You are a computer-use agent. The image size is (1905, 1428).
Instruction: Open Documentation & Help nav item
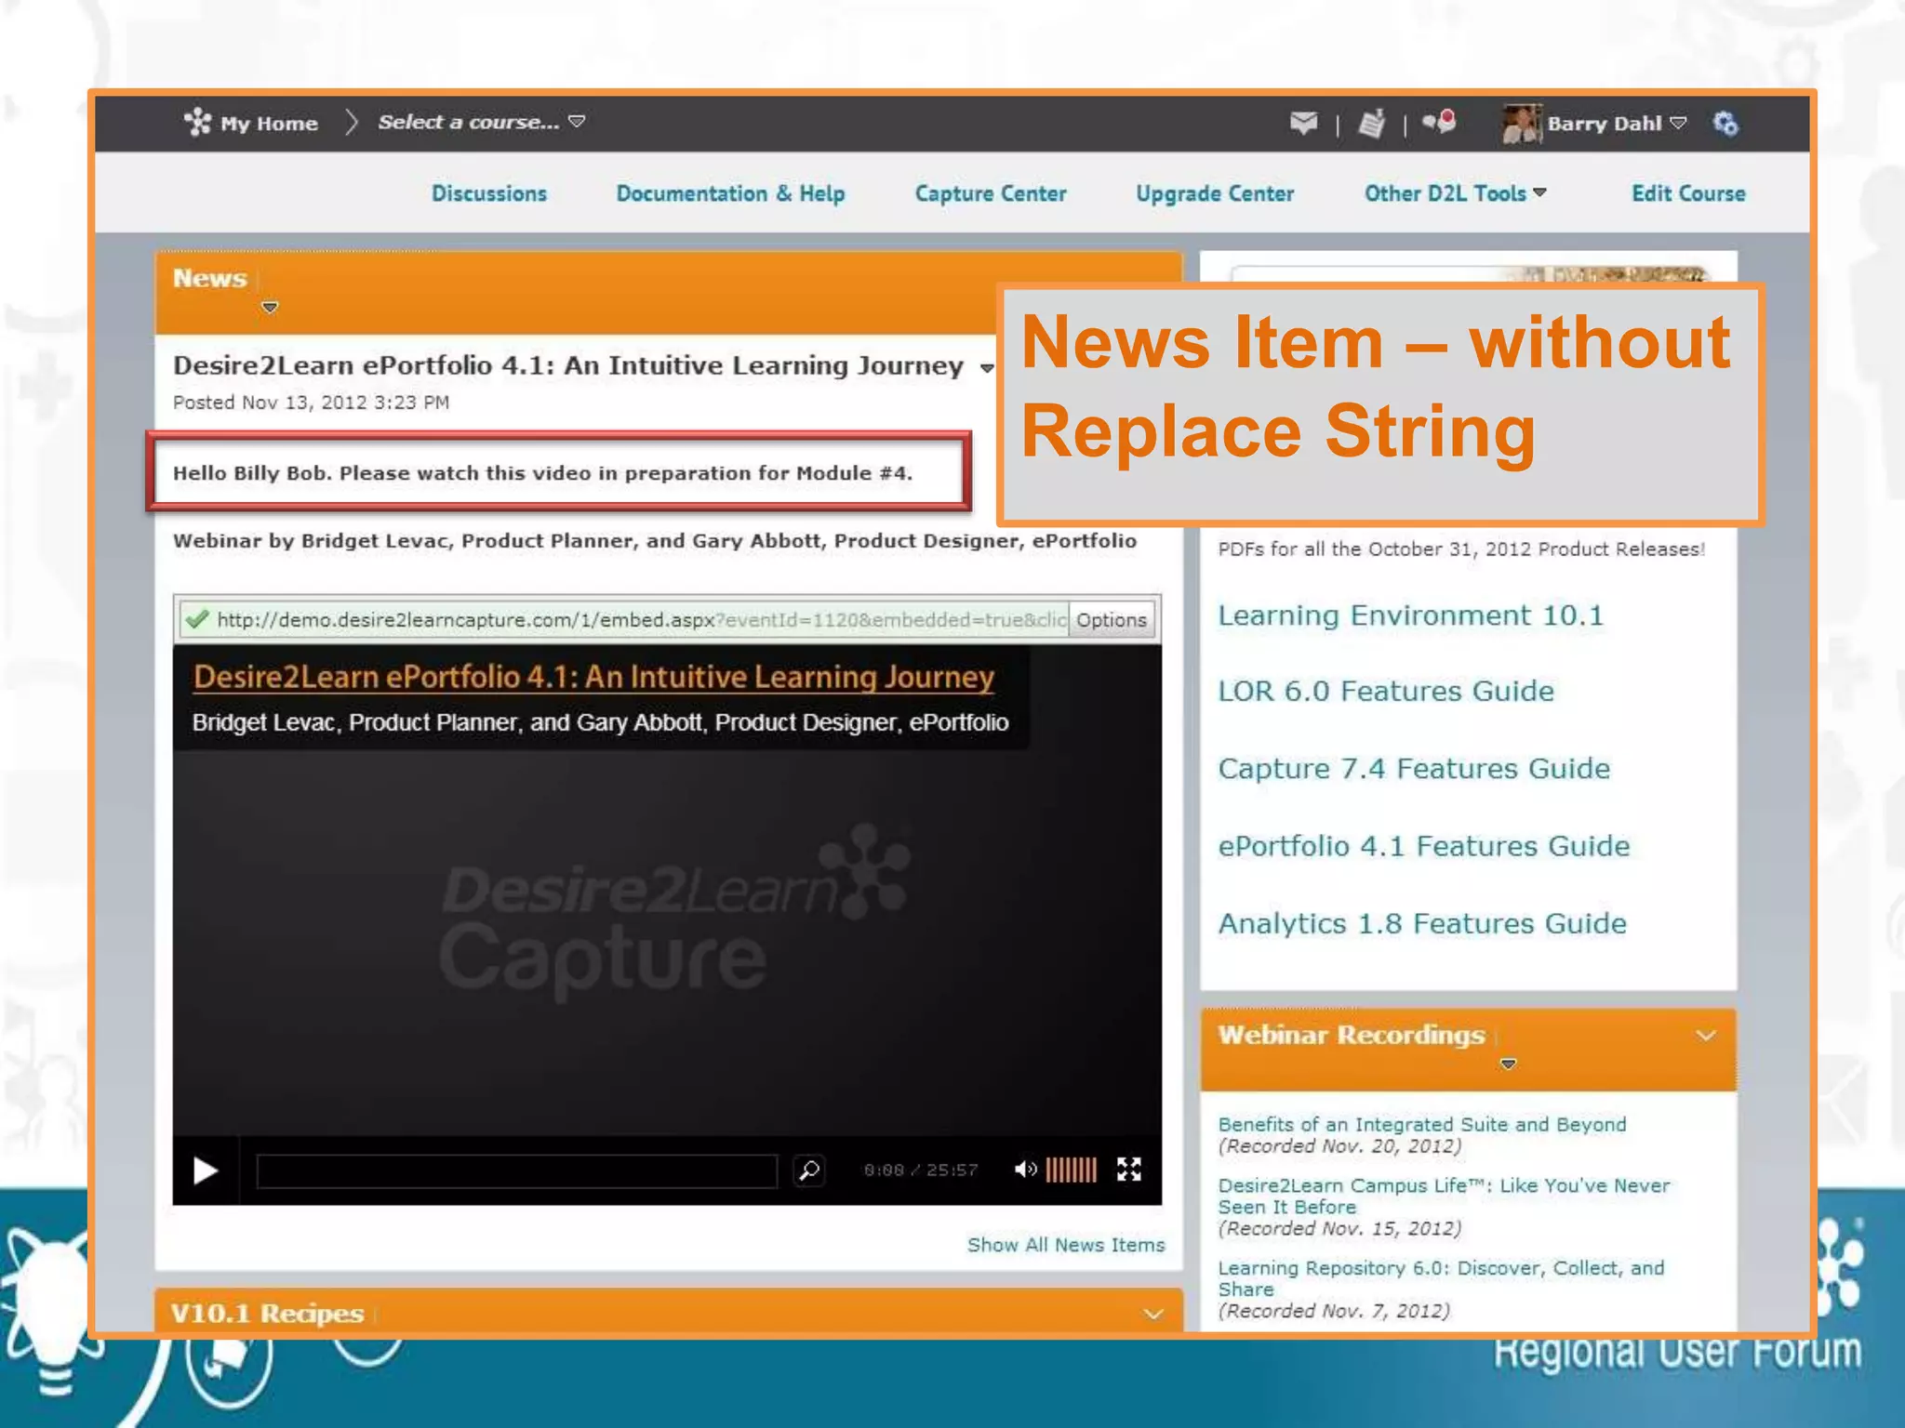click(730, 193)
